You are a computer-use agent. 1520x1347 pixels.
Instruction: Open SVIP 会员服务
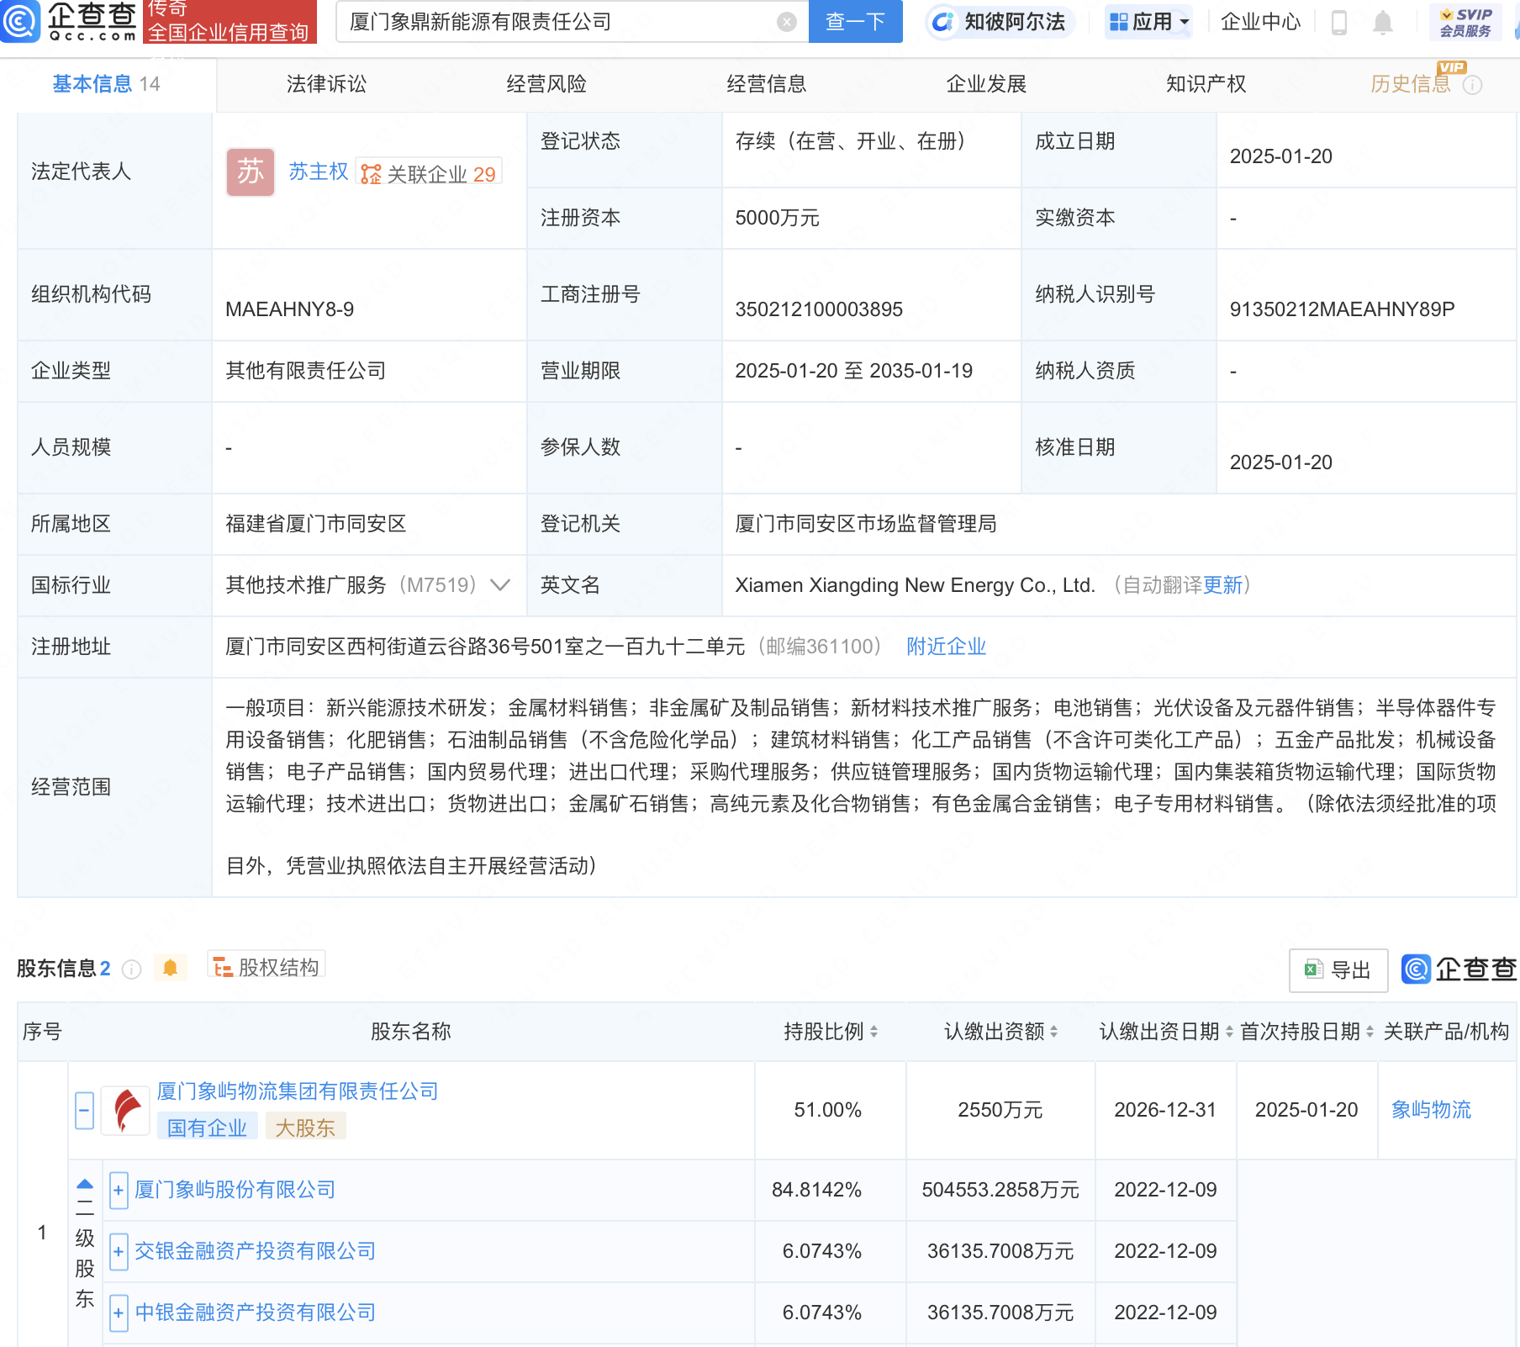(x=1465, y=22)
